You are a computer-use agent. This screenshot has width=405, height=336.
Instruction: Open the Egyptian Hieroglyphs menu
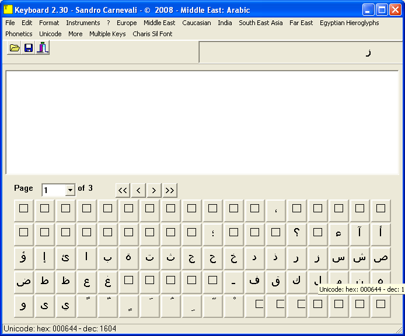coord(349,23)
